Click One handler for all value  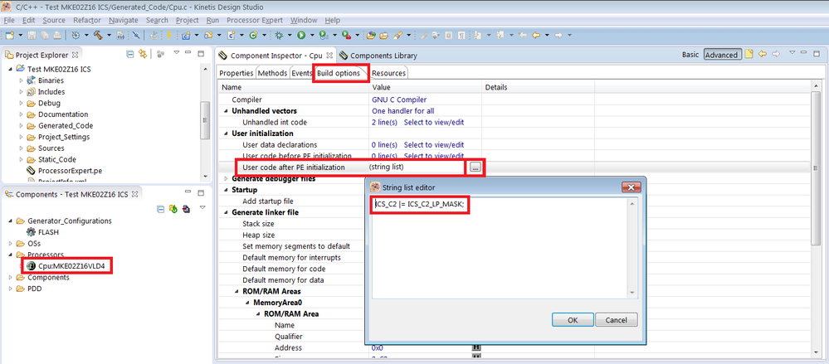point(402,111)
